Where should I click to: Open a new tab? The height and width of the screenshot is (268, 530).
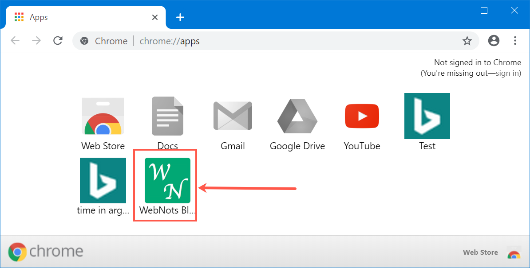click(x=180, y=17)
